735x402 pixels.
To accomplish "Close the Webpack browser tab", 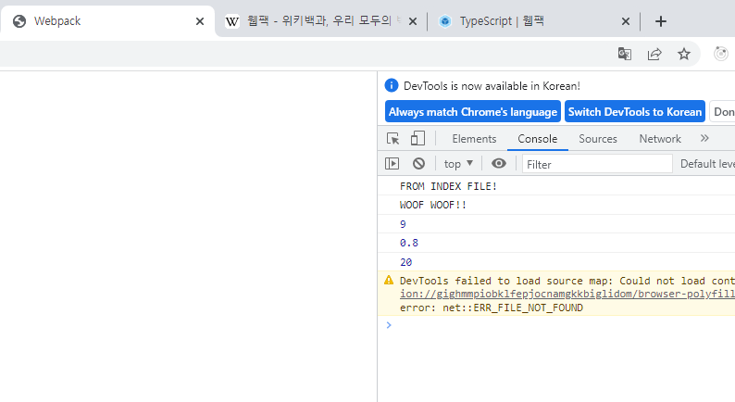I will 200,21.
